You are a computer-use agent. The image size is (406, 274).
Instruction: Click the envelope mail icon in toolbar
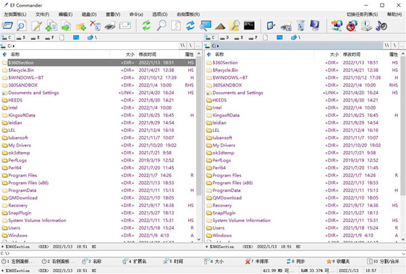click(125, 26)
